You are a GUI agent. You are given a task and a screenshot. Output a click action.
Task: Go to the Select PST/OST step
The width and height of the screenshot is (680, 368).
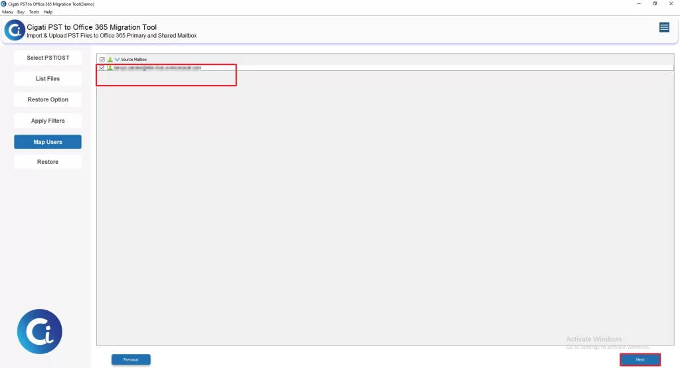pyautogui.click(x=48, y=58)
